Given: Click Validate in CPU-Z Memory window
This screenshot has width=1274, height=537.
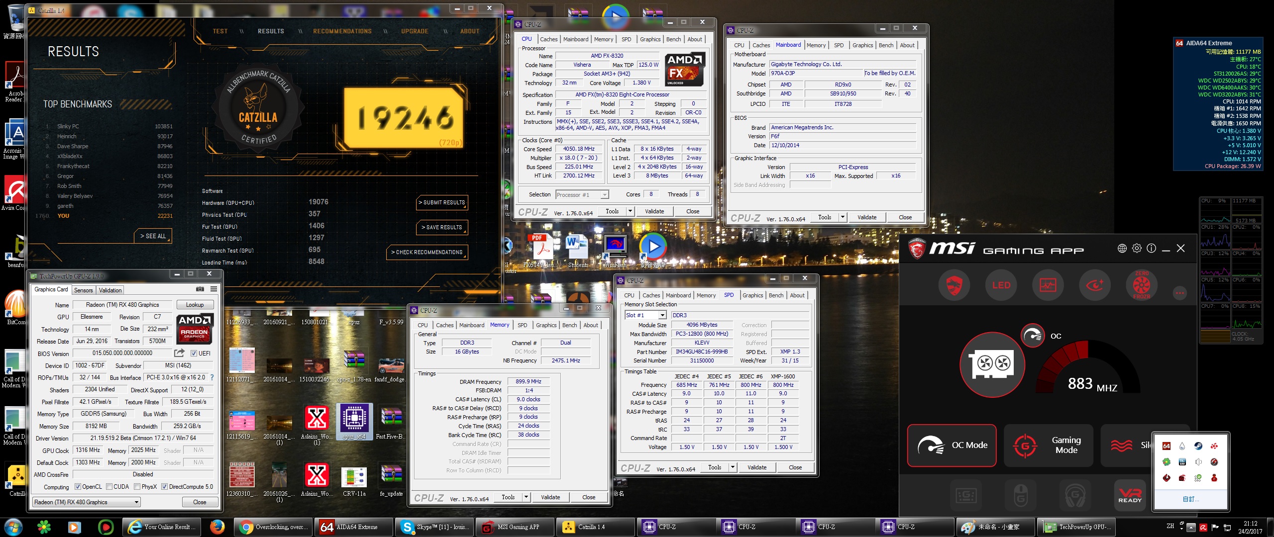Looking at the screenshot, I should (x=550, y=497).
